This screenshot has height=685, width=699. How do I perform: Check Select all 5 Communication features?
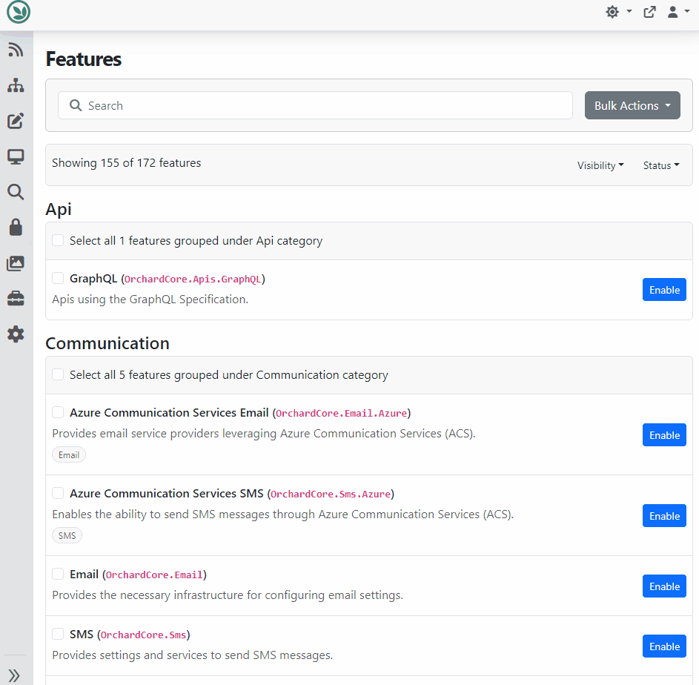[58, 374]
